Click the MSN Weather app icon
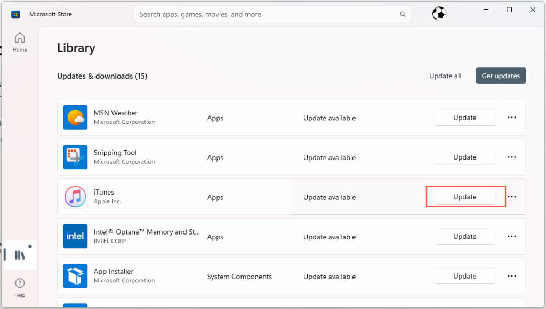 pos(75,118)
